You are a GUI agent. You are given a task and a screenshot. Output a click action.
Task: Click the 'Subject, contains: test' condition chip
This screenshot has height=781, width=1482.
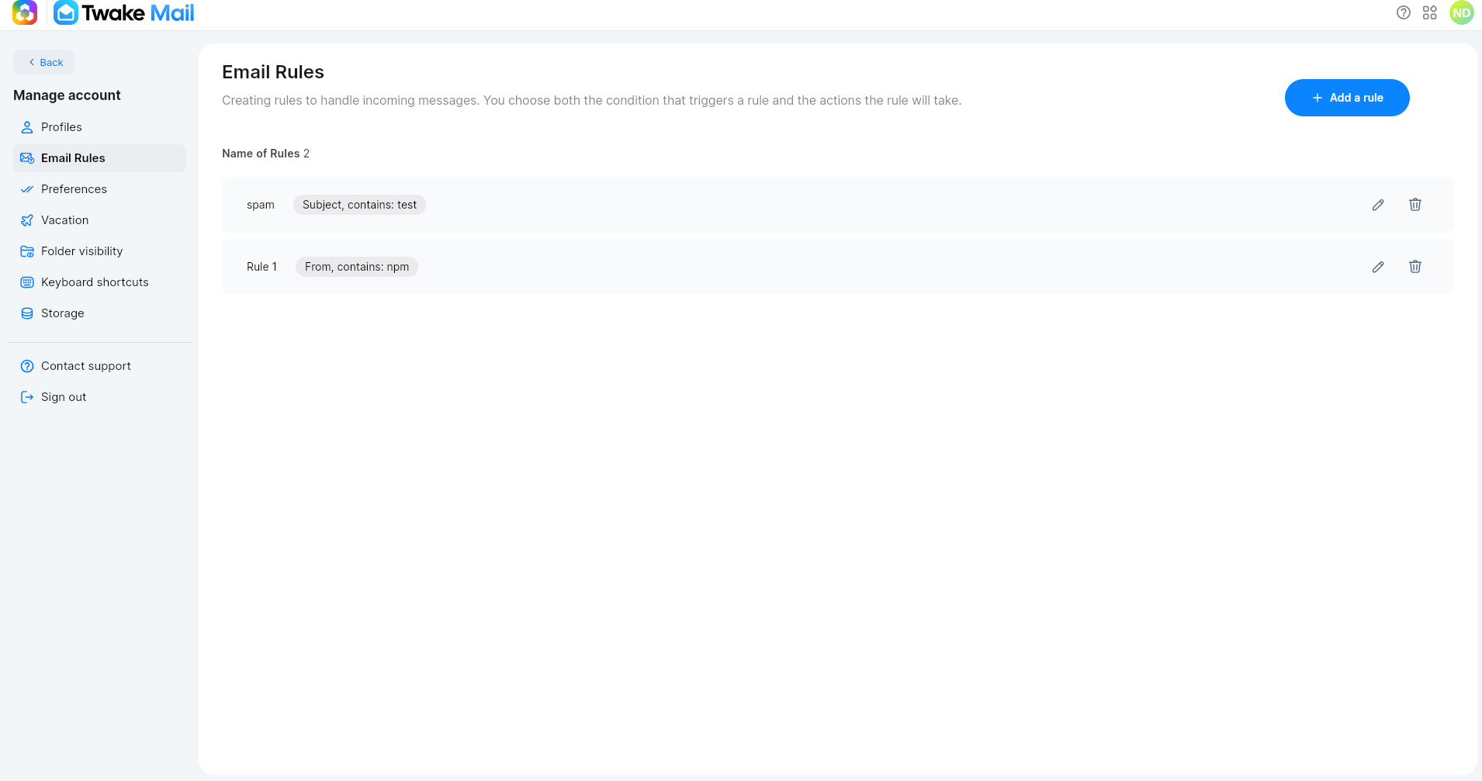[359, 205]
